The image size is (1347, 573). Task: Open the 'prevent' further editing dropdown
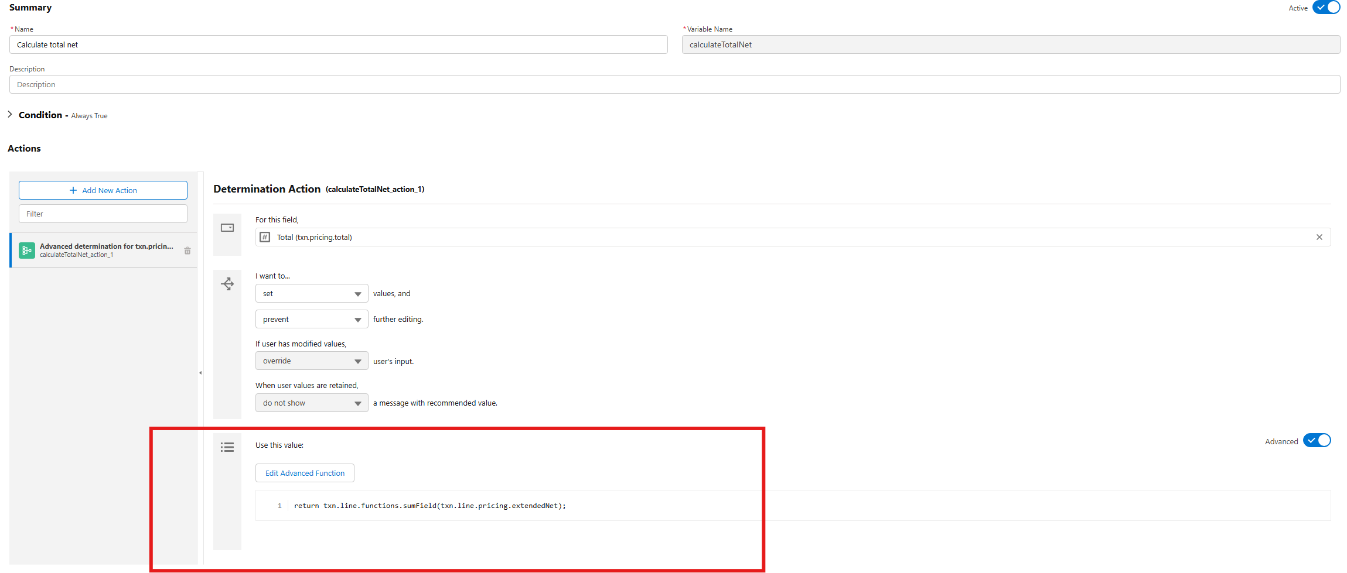[x=312, y=319]
